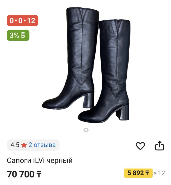Open the red 0·0·12 installment badge
The width and height of the screenshot is (171, 185).
coord(22,21)
